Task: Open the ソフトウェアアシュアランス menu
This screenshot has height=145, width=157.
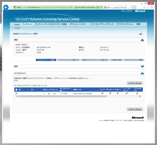Action: (102, 24)
